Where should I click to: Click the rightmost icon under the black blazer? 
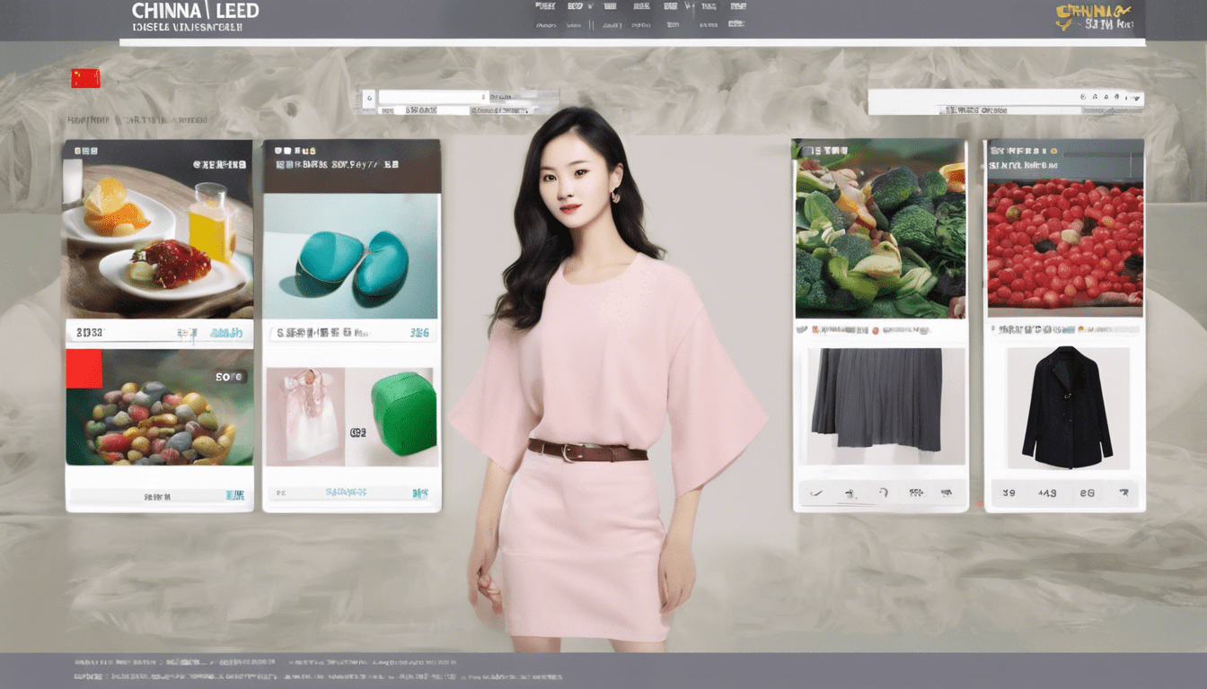[1123, 493]
